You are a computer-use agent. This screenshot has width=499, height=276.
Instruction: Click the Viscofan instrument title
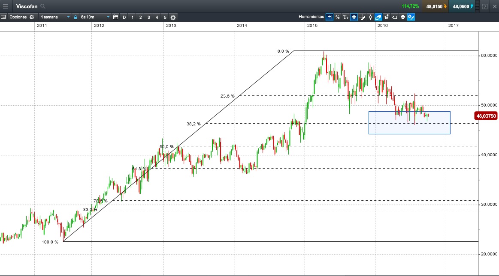pyautogui.click(x=27, y=6)
